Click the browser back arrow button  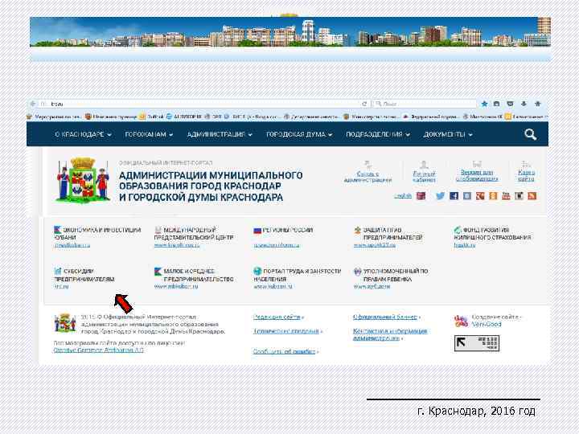point(33,104)
